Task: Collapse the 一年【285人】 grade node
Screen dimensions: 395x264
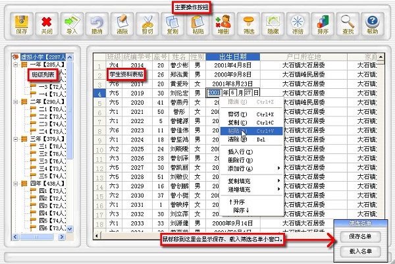Action: [x=16, y=65]
